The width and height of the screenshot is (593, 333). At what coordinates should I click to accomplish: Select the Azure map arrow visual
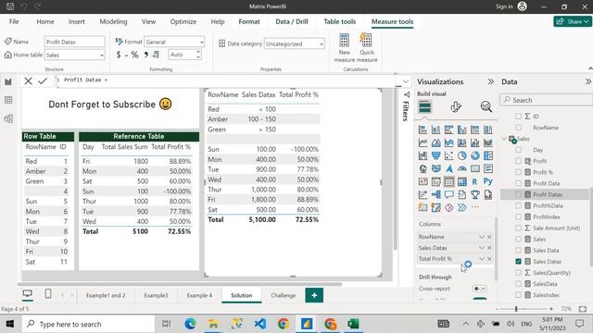448,168
